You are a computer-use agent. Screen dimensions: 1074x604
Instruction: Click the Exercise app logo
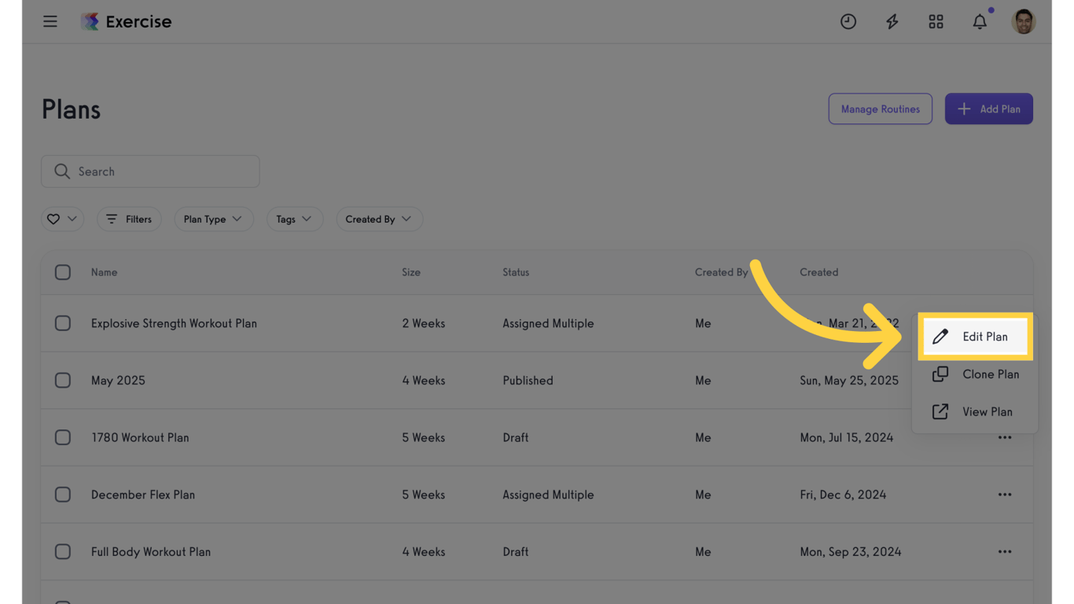[90, 22]
